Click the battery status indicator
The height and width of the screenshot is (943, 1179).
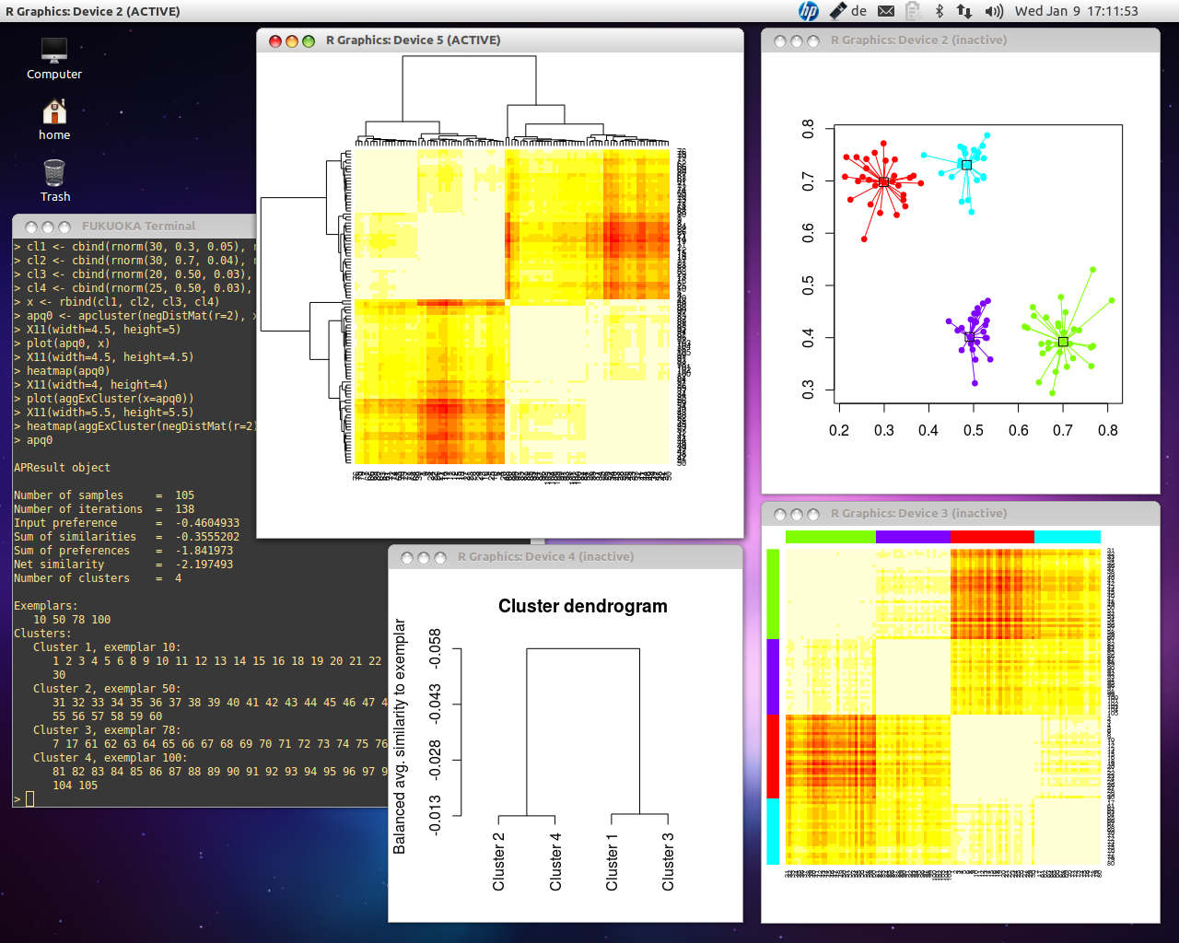coord(913,11)
